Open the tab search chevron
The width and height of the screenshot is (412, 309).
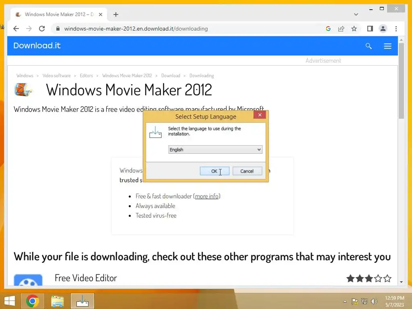(x=356, y=14)
